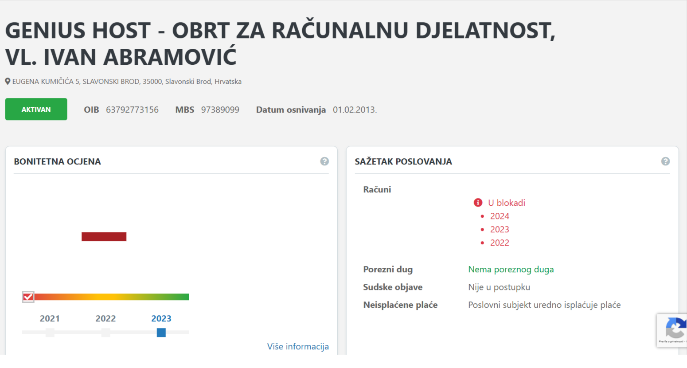
Task: Click the blue 2023 slider handle
Action: 161,333
